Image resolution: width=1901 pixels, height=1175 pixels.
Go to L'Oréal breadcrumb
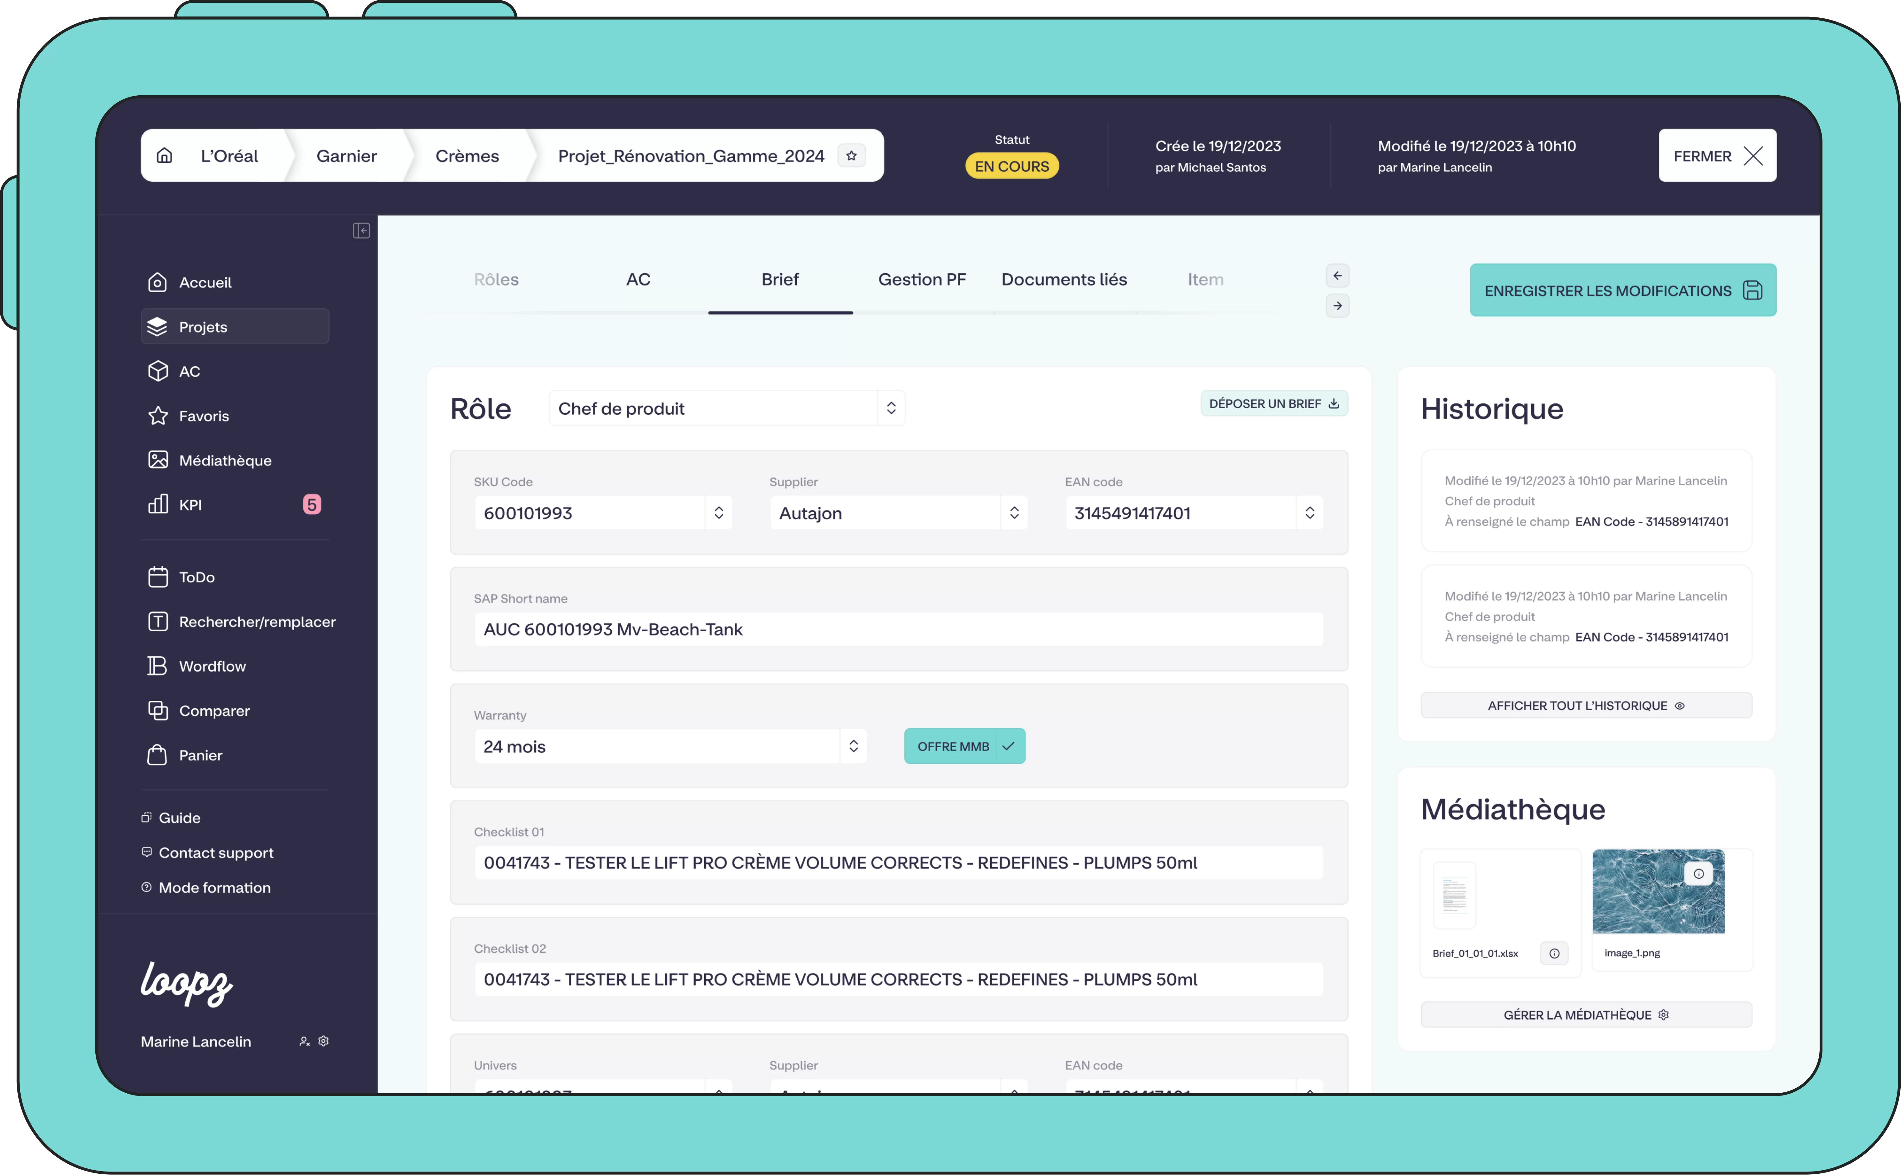coord(229,155)
